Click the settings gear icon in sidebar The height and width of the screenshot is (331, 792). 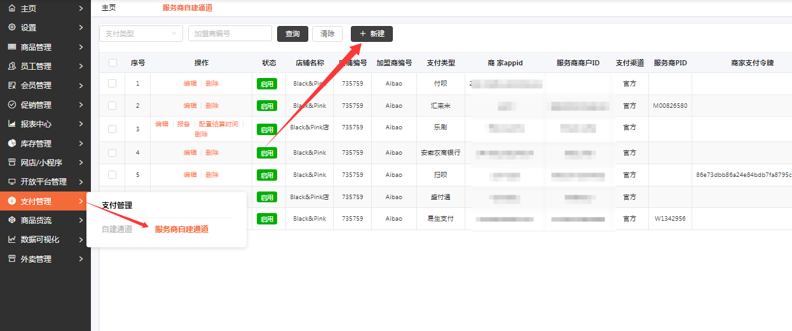(x=11, y=27)
